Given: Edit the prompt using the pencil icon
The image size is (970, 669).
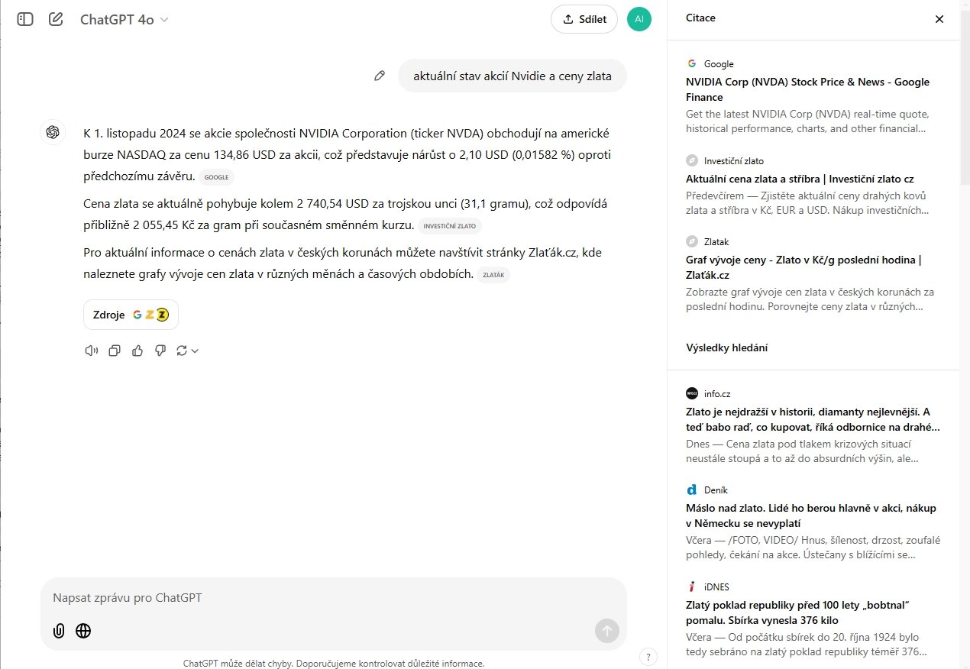Looking at the screenshot, I should [380, 76].
